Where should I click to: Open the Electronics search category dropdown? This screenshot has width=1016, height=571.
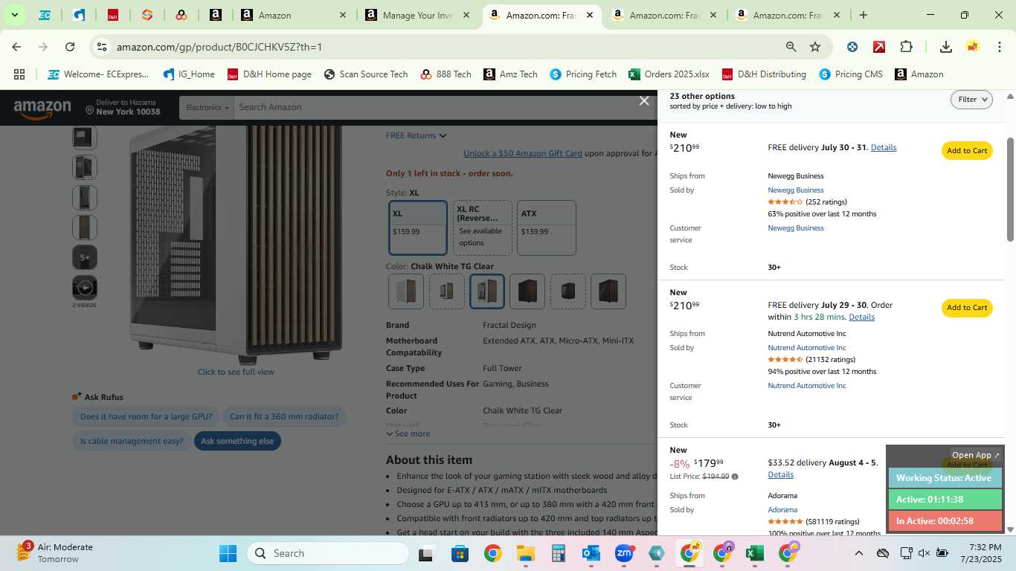point(207,108)
